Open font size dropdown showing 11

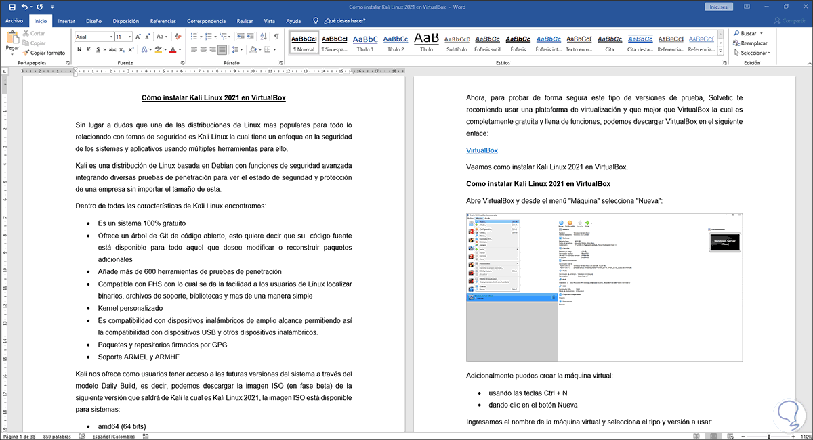coord(129,37)
